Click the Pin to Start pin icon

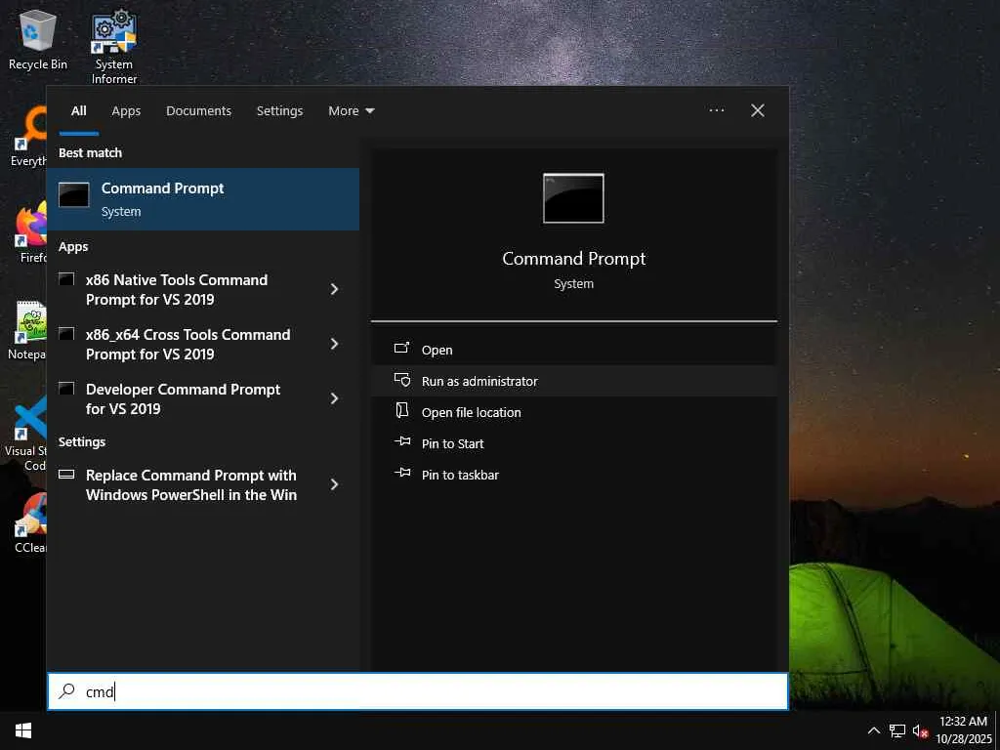(402, 441)
